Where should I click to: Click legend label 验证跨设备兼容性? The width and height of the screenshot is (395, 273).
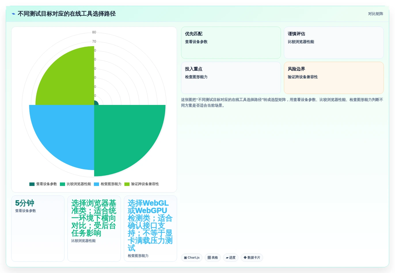(145, 184)
